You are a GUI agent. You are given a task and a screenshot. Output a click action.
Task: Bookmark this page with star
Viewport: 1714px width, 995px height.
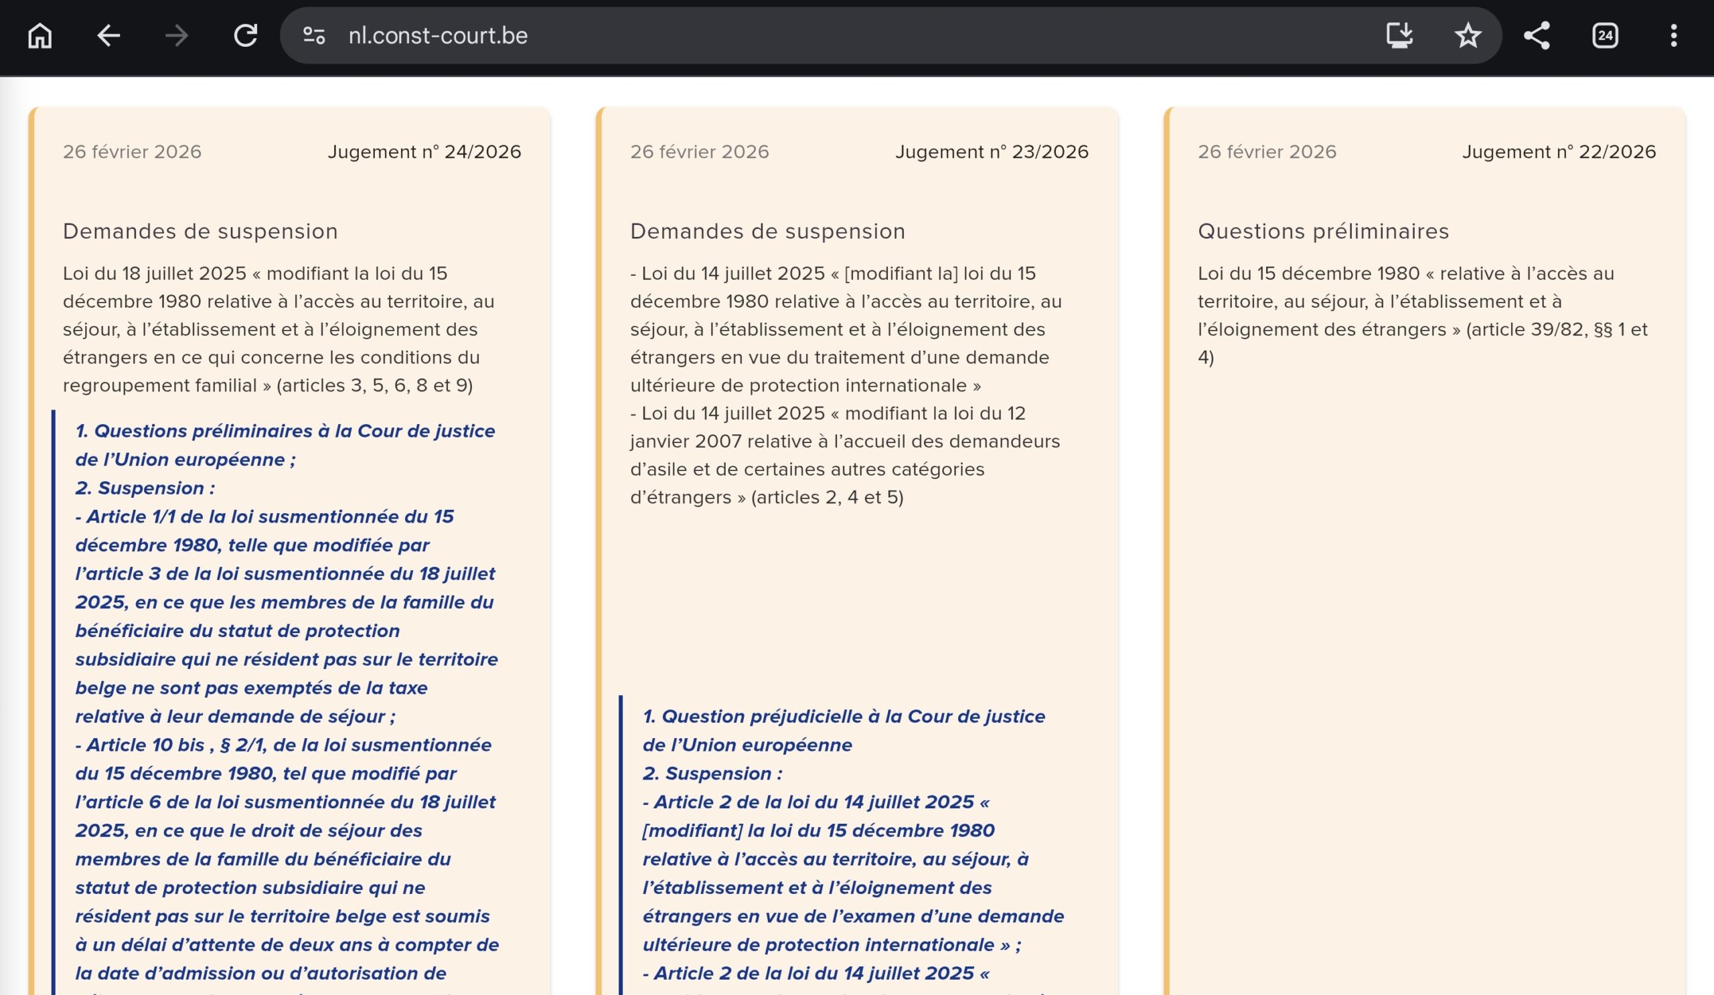(x=1468, y=35)
